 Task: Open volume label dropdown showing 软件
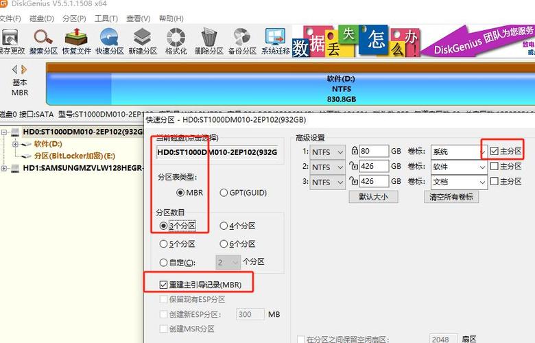pyautogui.click(x=459, y=167)
